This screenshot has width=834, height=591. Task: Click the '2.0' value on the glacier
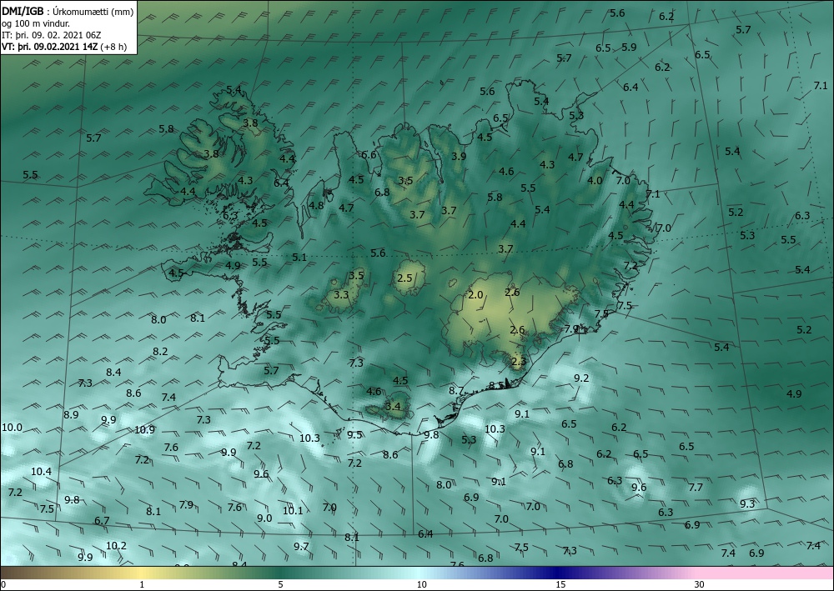click(x=475, y=295)
